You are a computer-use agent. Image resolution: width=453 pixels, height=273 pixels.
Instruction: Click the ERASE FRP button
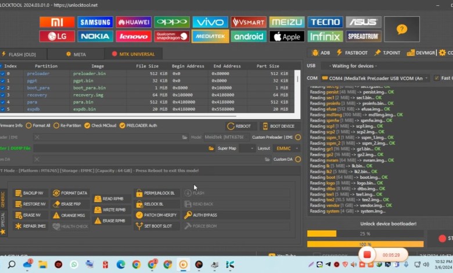(70, 204)
